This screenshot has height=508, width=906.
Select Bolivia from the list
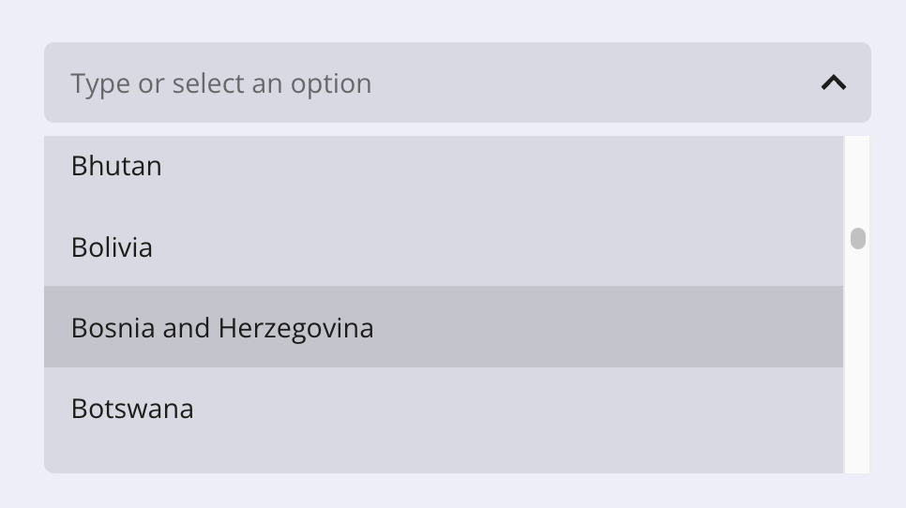(x=444, y=247)
